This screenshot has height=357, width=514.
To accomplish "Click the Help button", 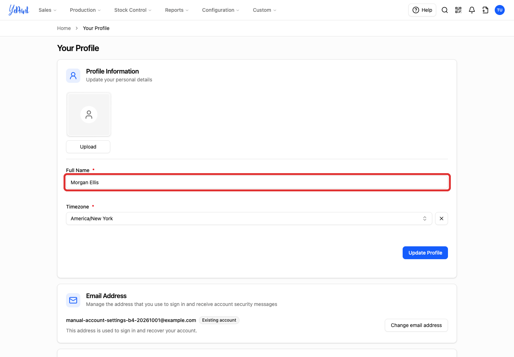I will pos(422,10).
